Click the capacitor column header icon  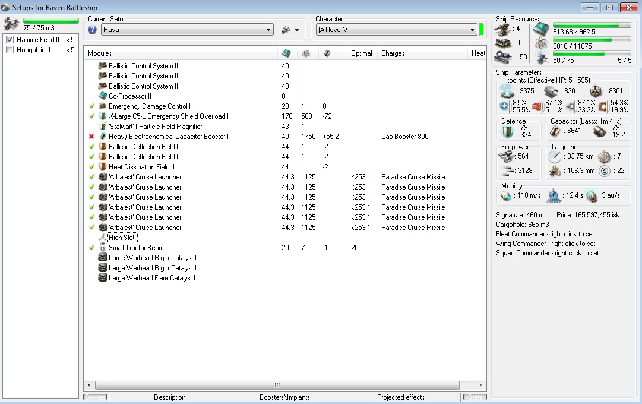[327, 53]
